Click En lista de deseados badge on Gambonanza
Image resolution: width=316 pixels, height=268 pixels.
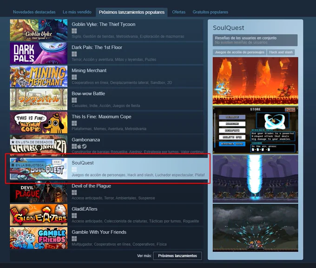click(x=32, y=142)
